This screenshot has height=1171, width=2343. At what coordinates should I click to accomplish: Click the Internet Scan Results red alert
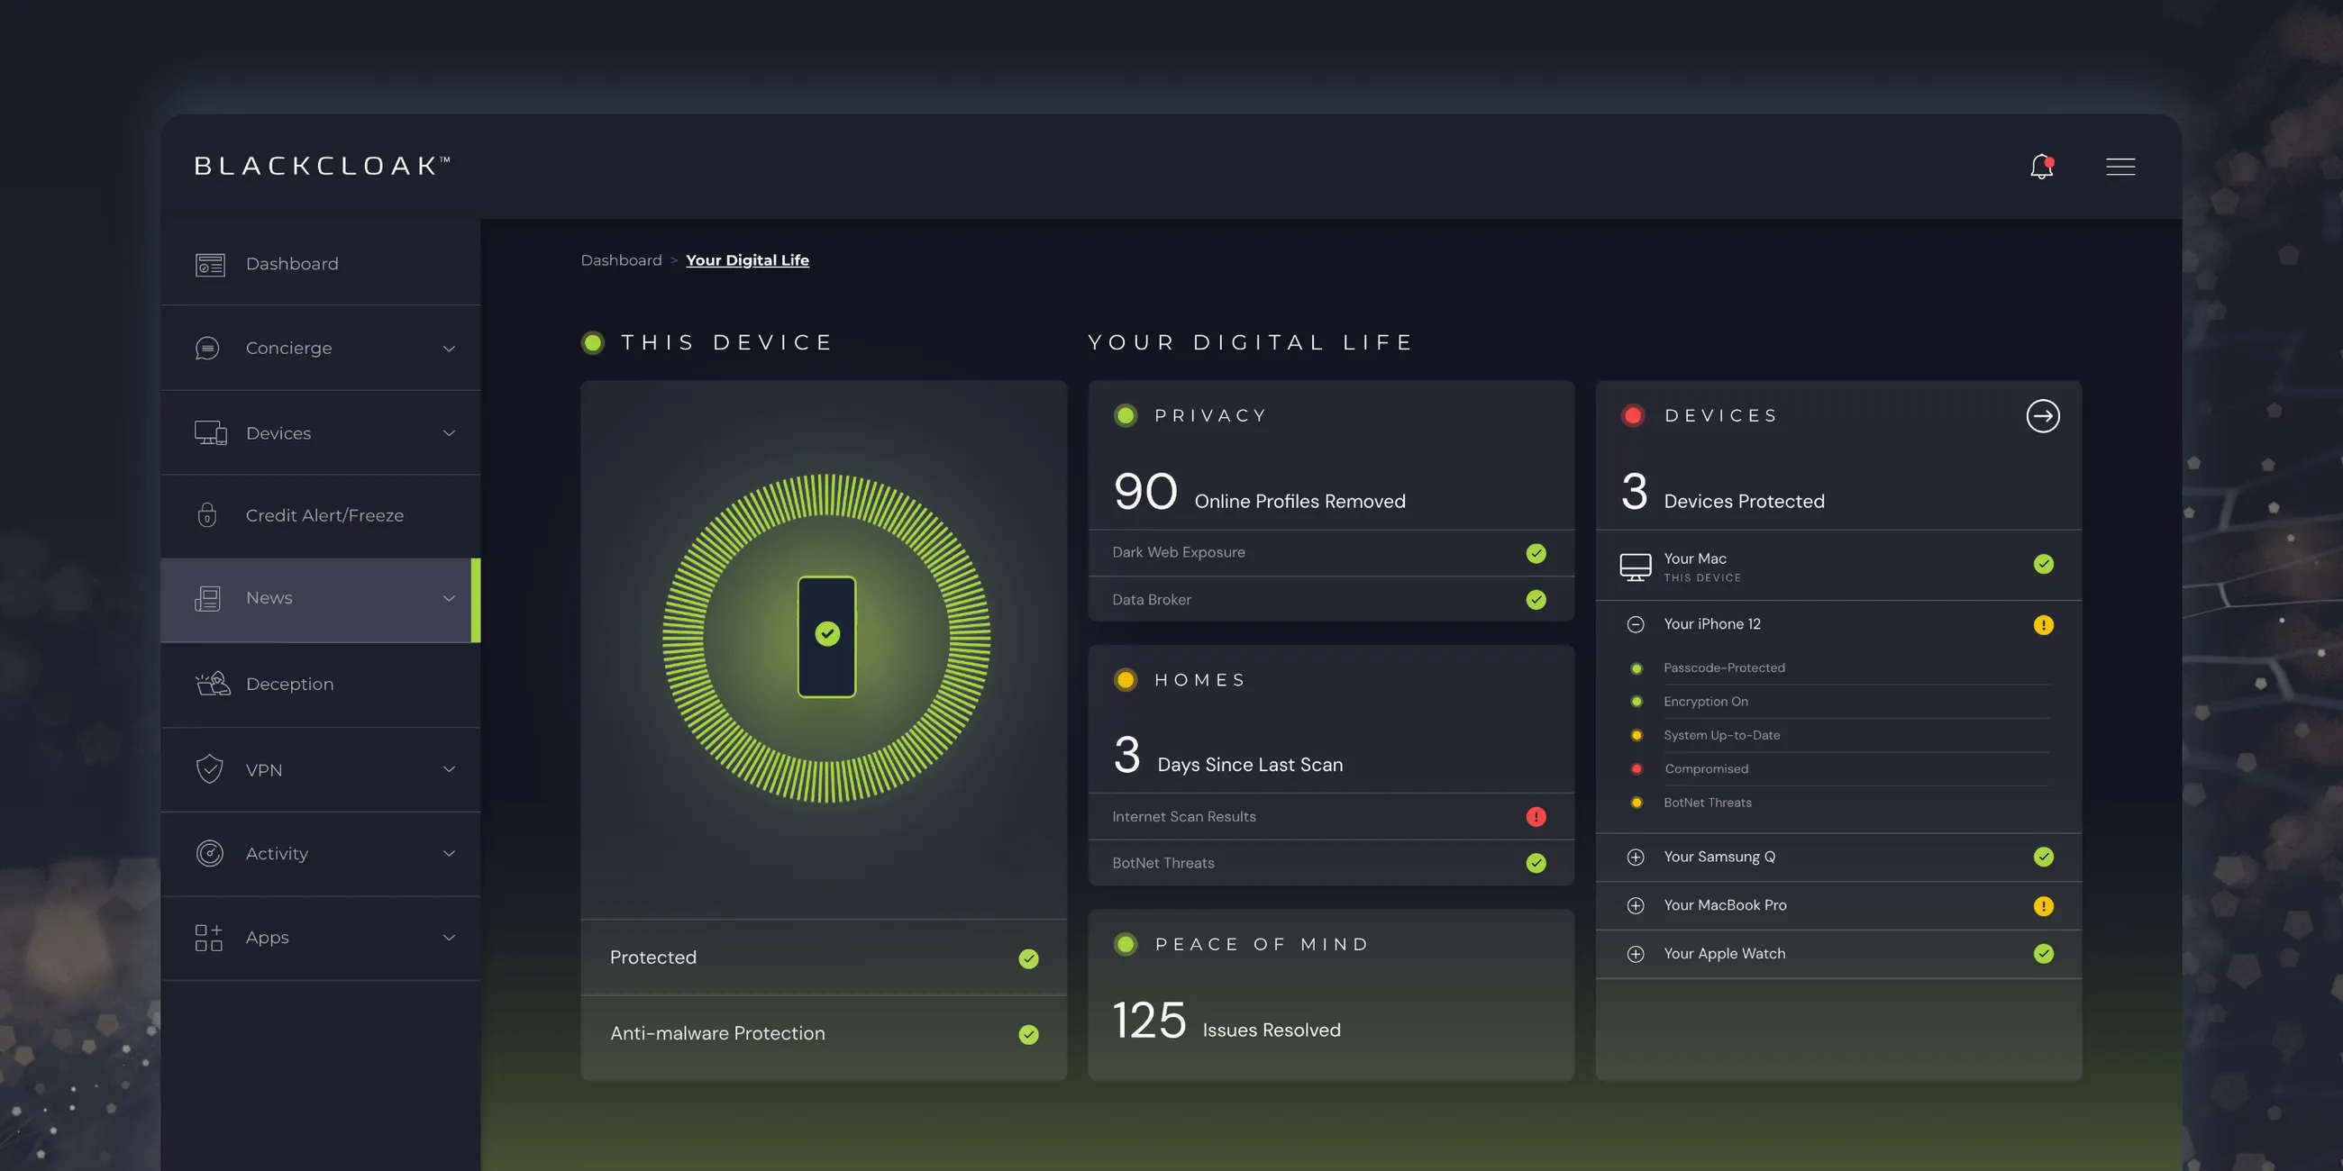point(1536,816)
